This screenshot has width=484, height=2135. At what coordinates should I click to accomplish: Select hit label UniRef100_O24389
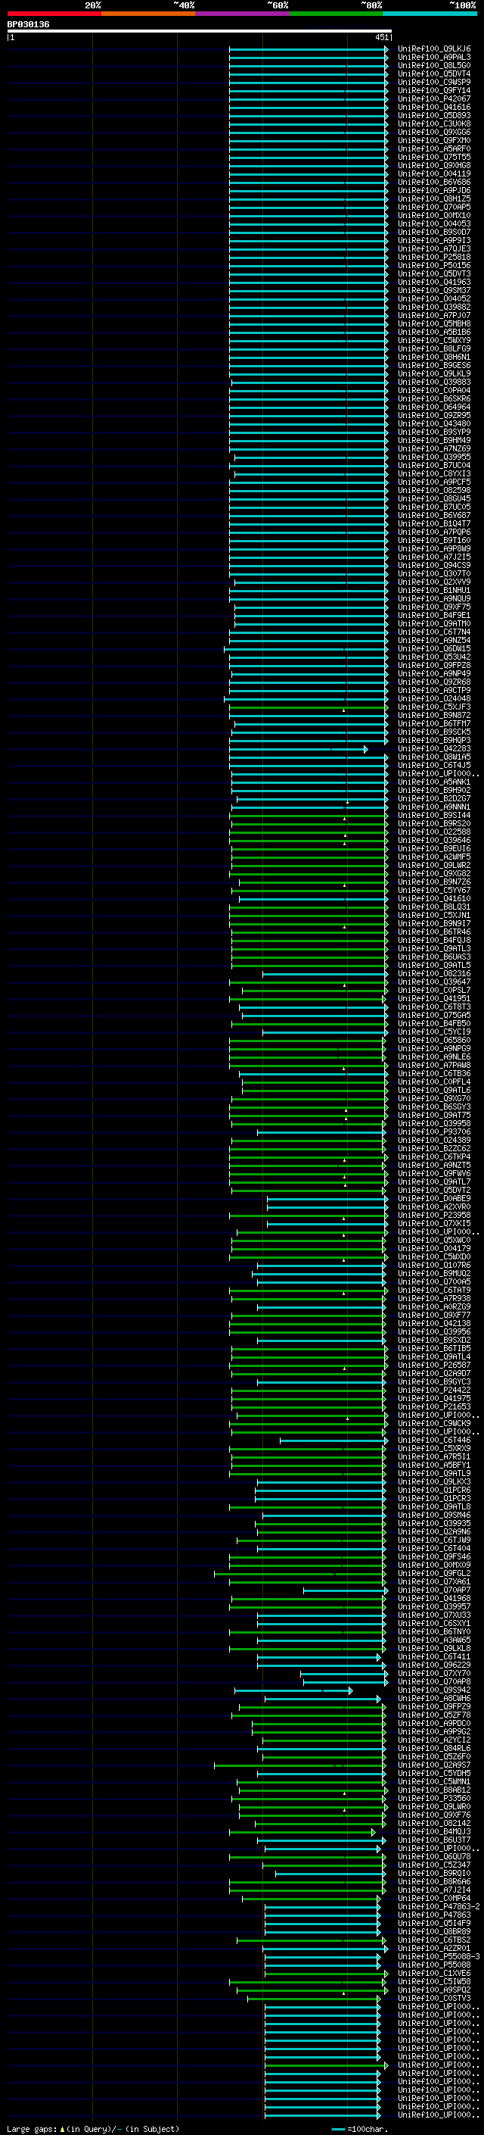434,1141
